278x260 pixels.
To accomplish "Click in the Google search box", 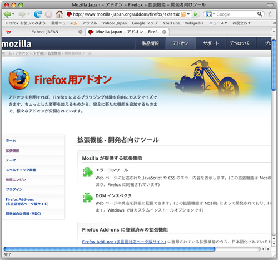I will coord(236,14).
